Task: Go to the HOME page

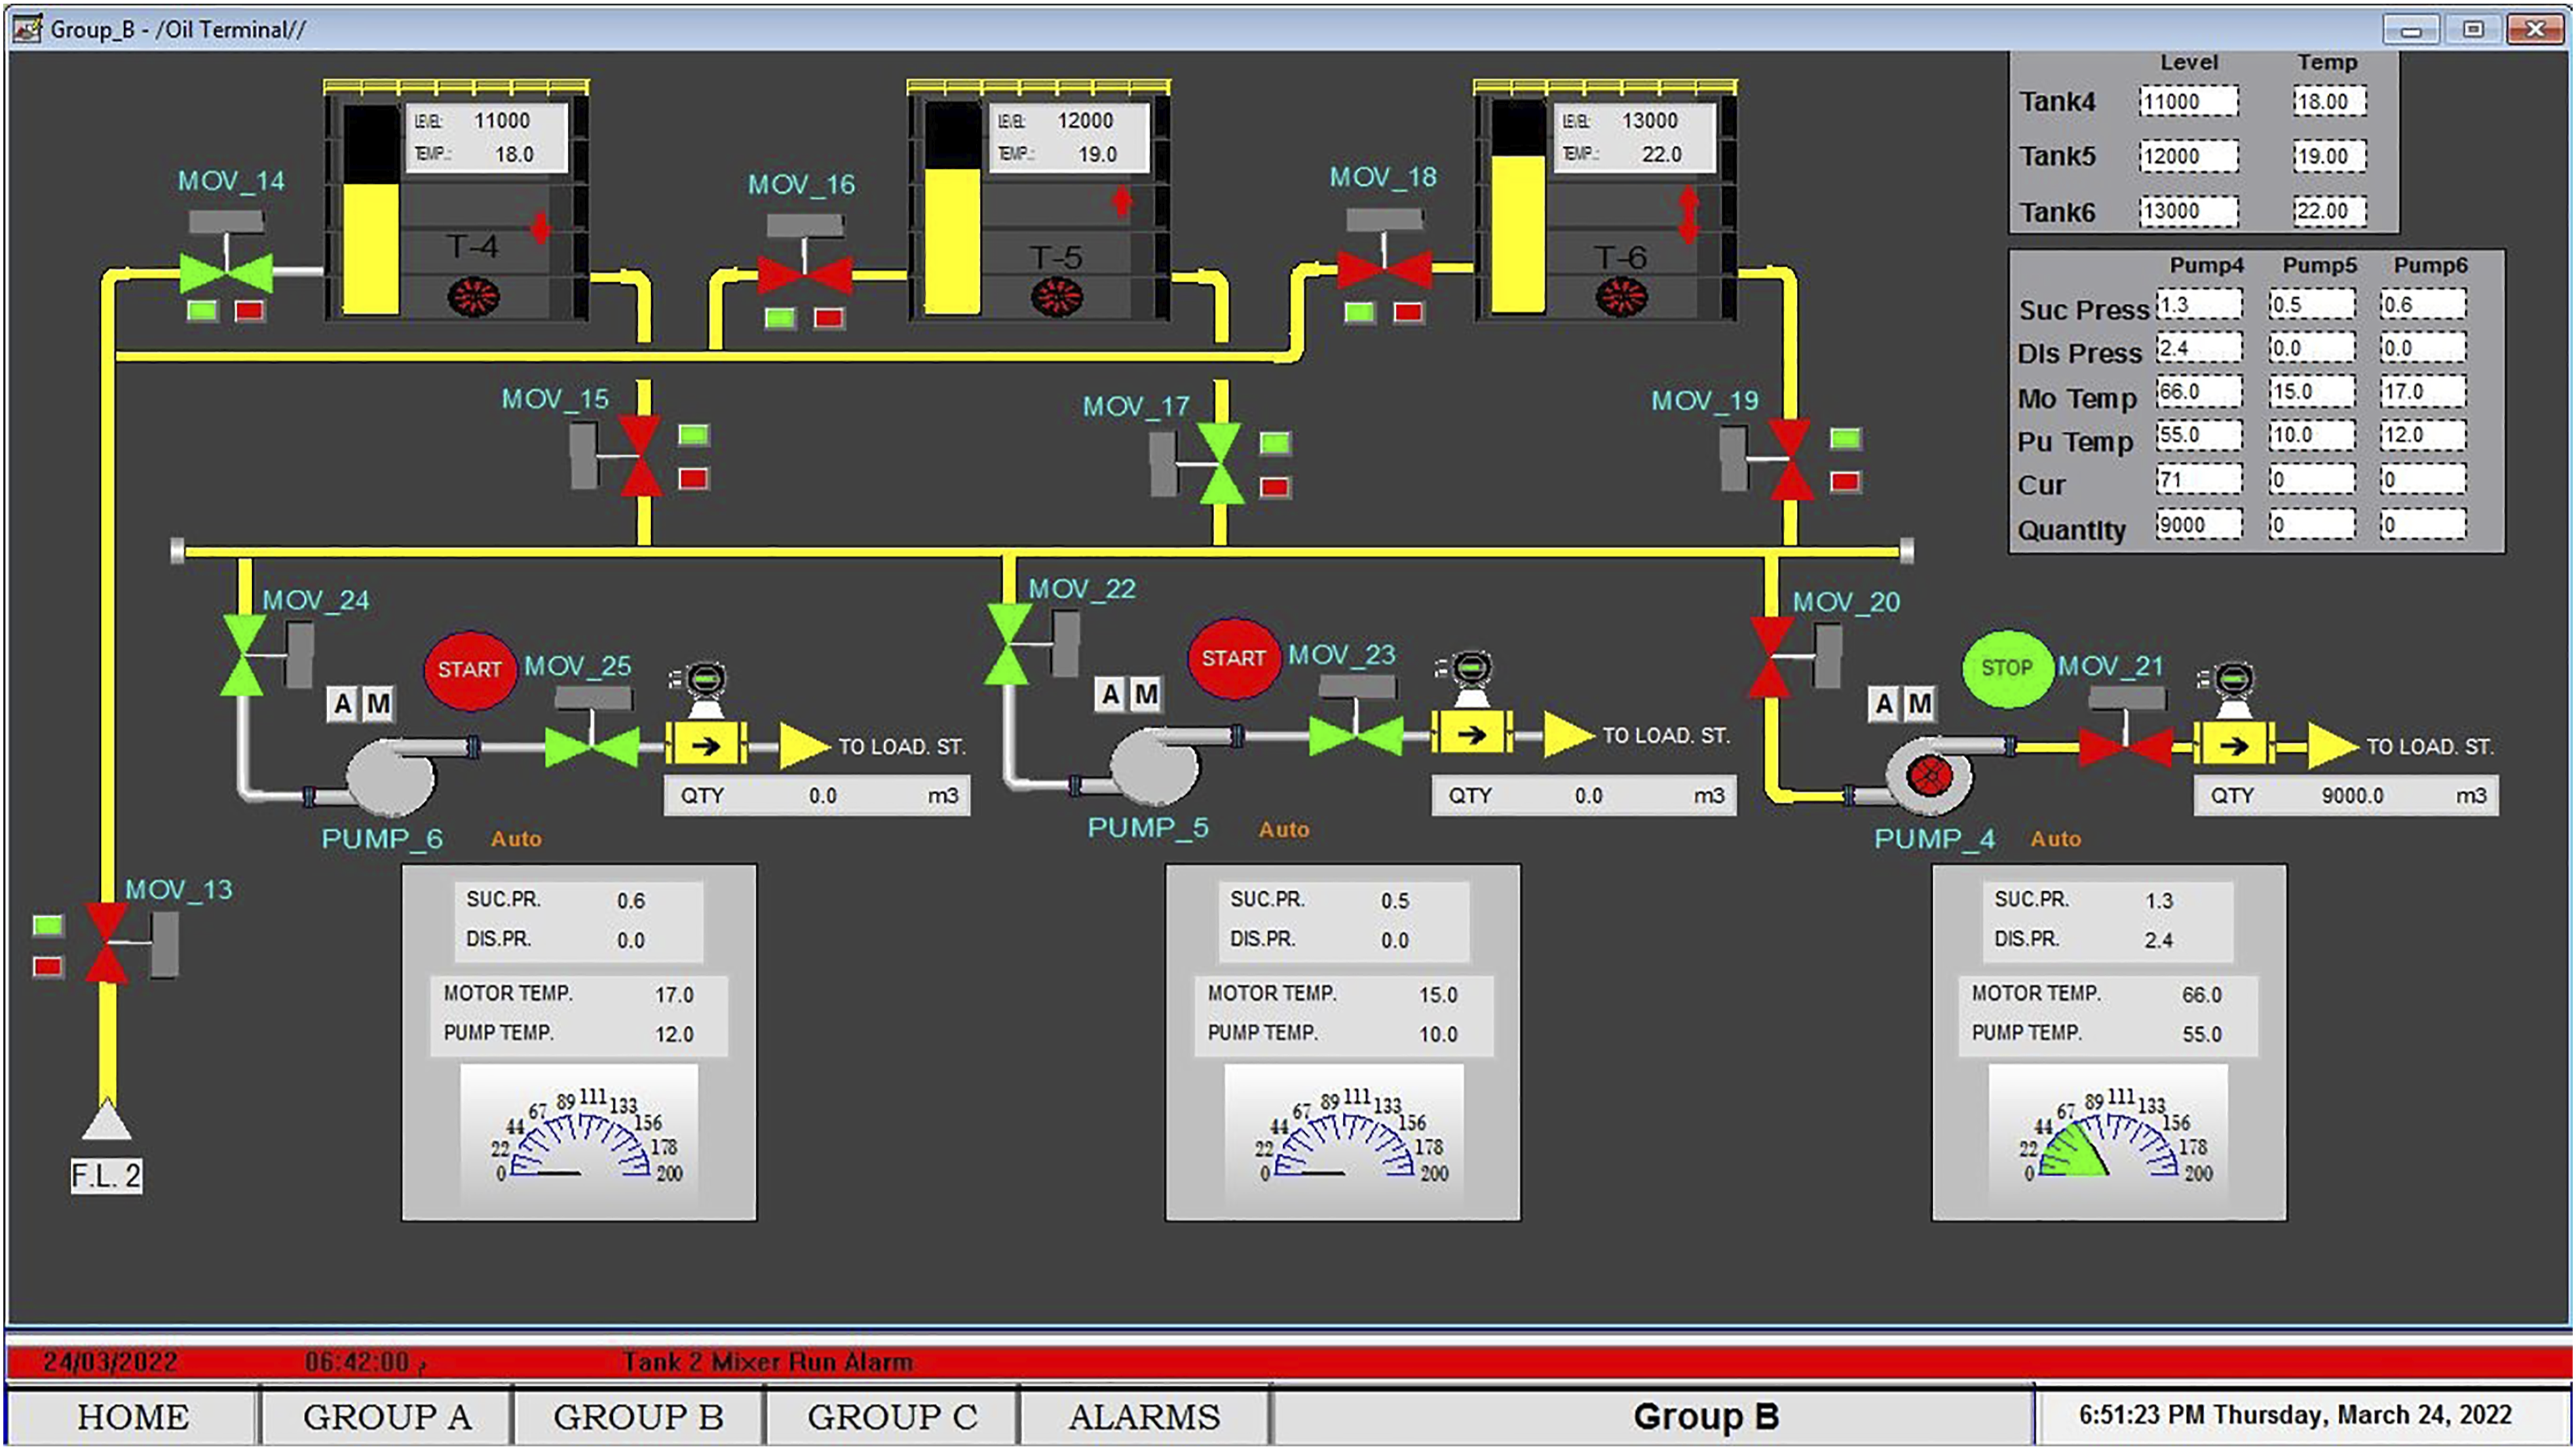Action: [133, 1417]
